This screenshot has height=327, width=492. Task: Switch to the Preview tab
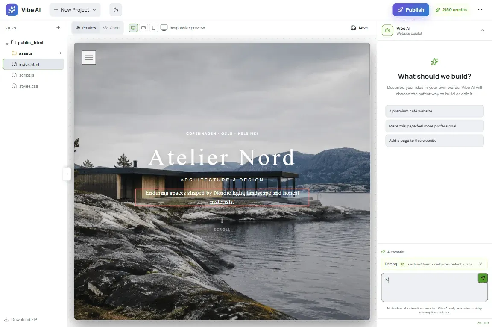86,28
